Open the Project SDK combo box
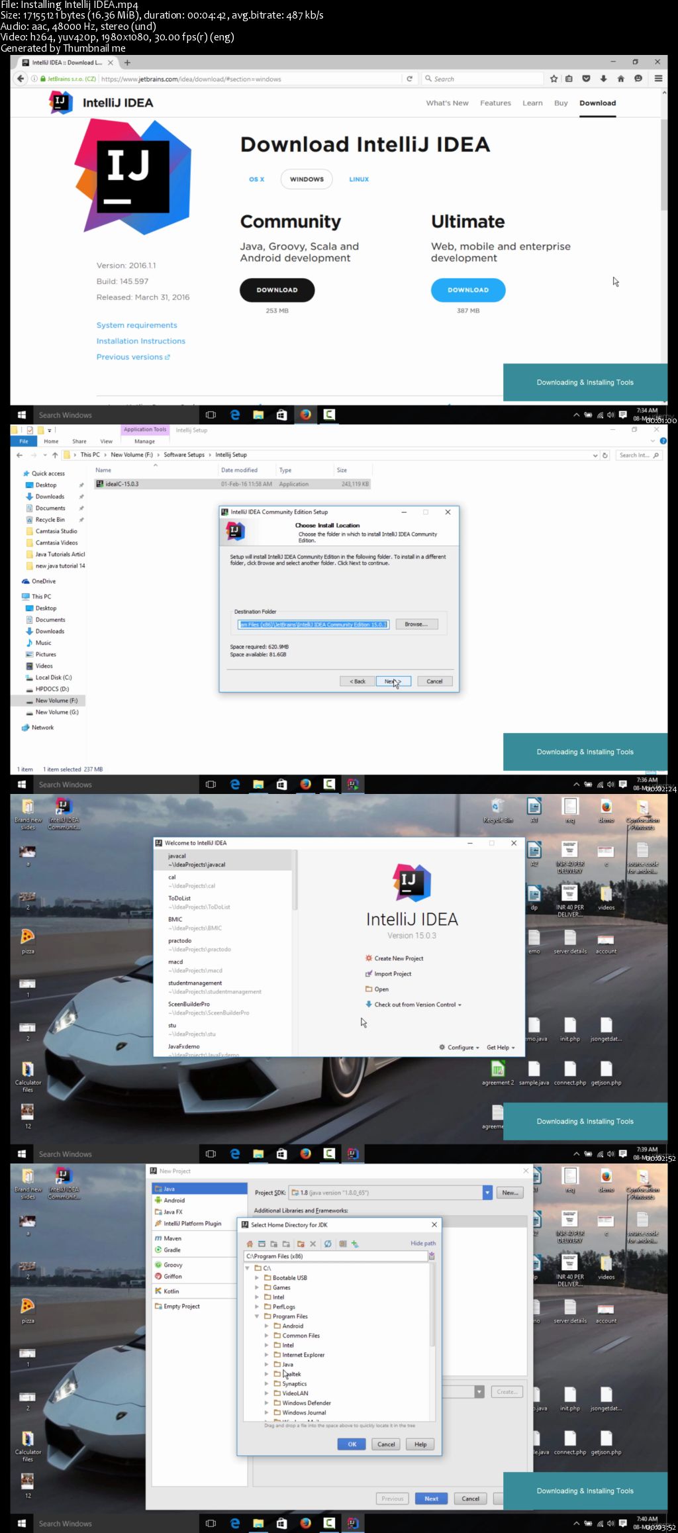 391,1193
